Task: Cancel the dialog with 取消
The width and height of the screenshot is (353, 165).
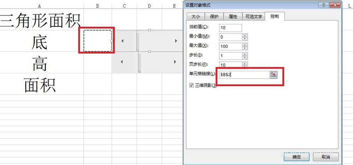Action: [x=326, y=157]
